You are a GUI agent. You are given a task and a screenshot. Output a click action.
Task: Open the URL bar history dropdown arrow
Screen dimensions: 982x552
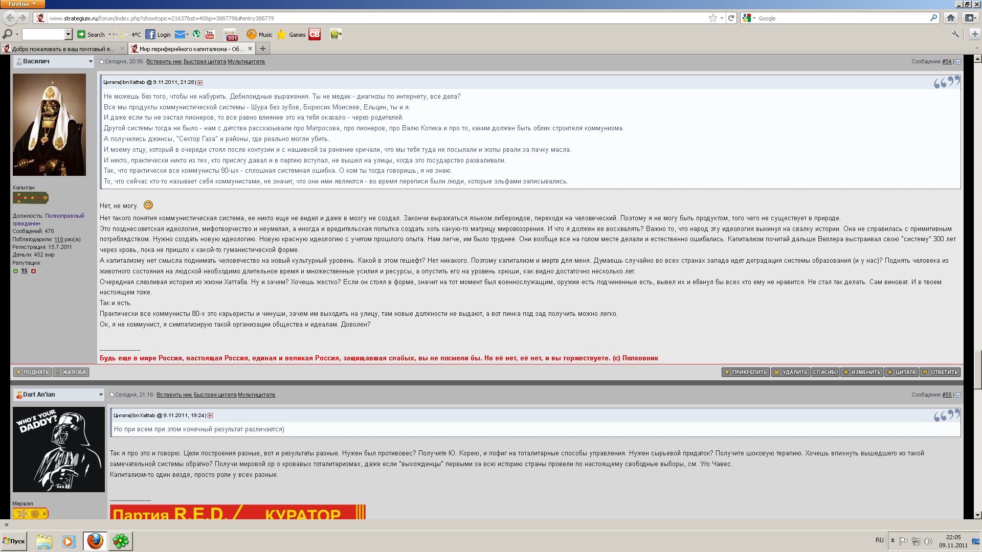pyautogui.click(x=722, y=18)
